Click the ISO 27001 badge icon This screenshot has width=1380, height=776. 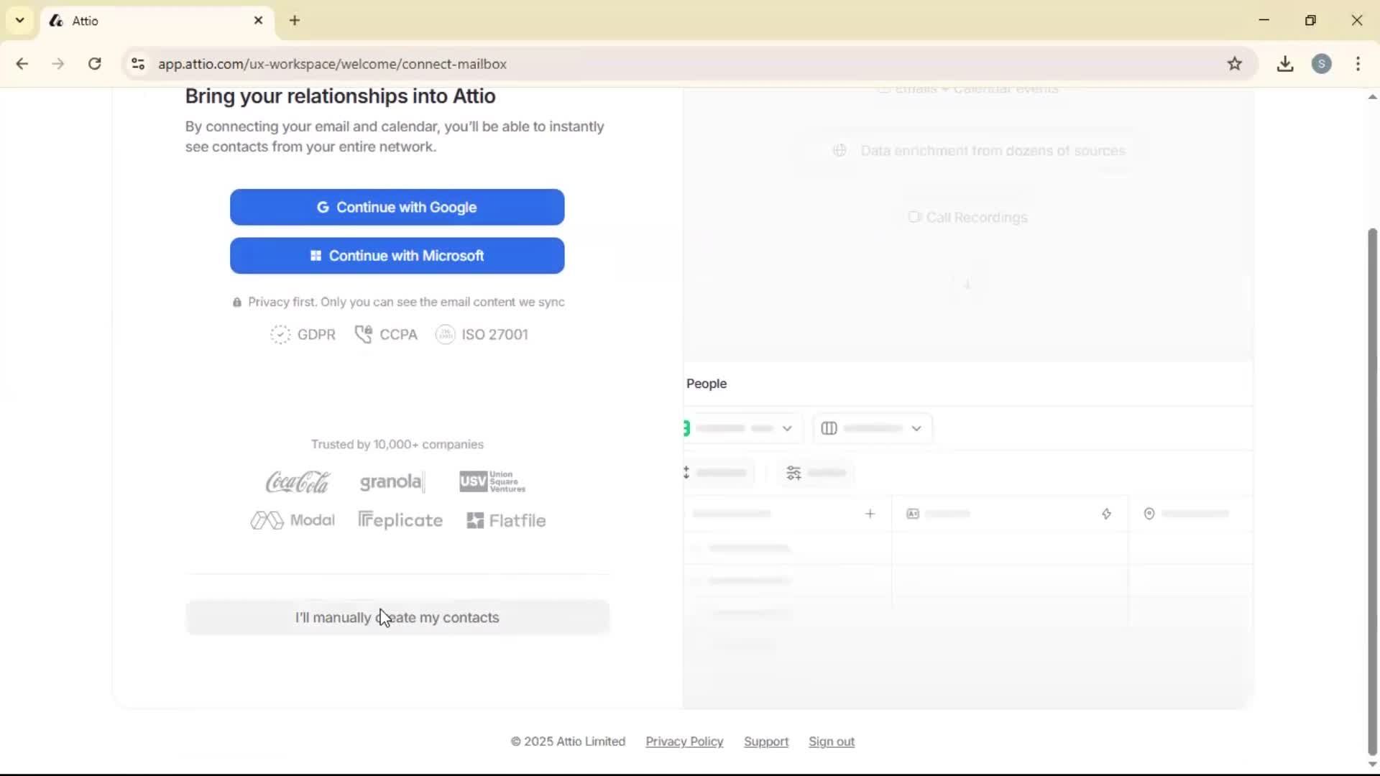445,334
